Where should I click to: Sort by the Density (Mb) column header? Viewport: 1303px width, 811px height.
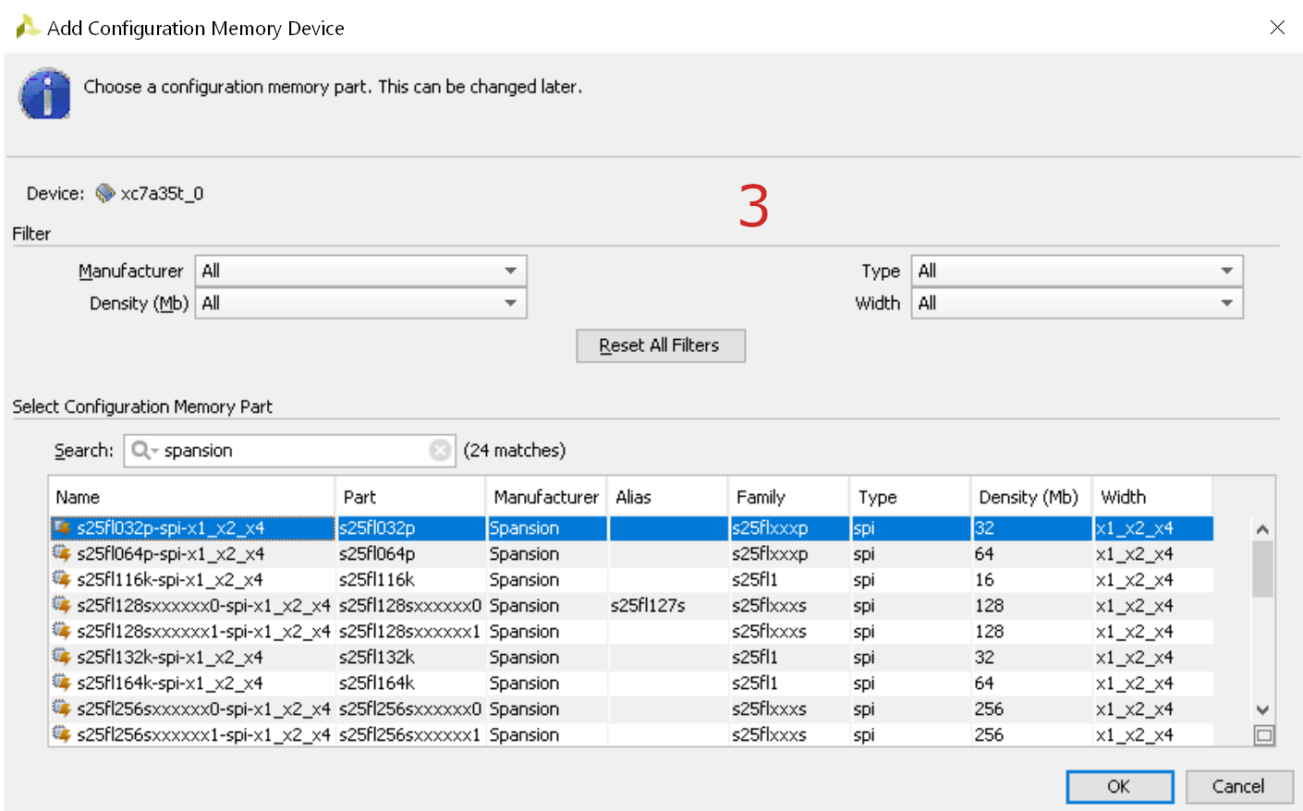click(x=1029, y=497)
